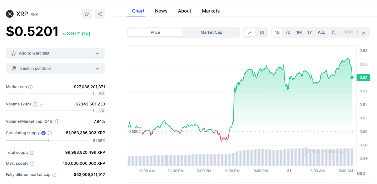Click the market cap rank progress bar
This screenshot has width=377, height=184.
coord(50,93)
